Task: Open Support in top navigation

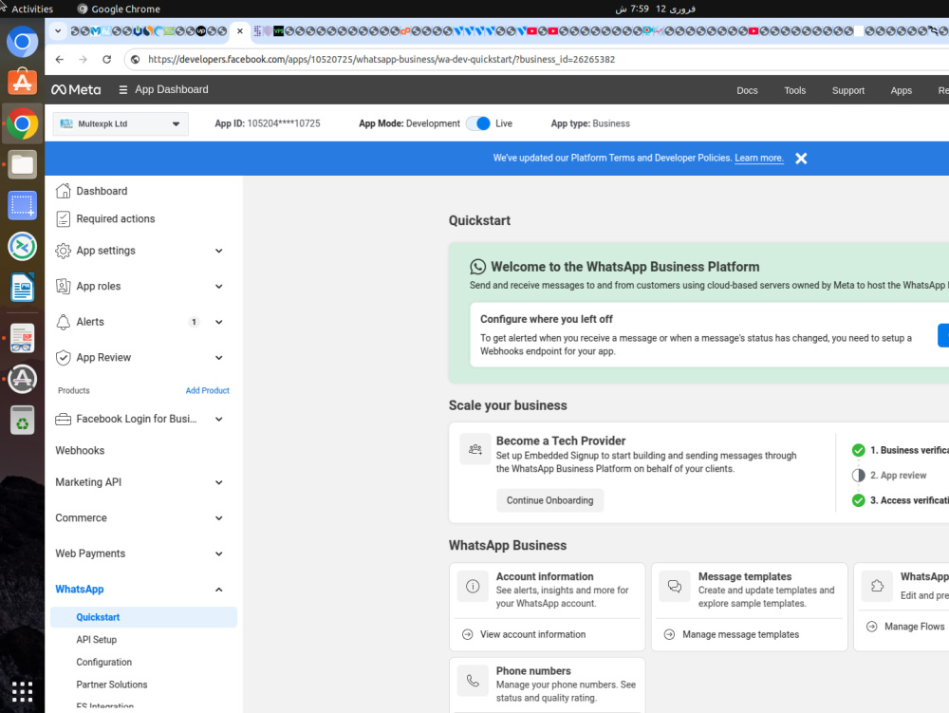Action: coord(847,90)
